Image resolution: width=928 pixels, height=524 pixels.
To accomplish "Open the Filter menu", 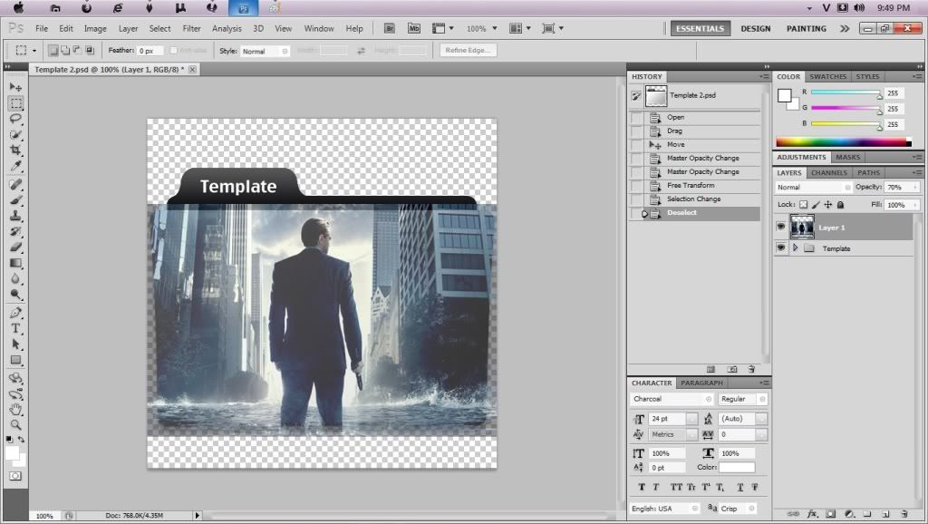I will (191, 28).
